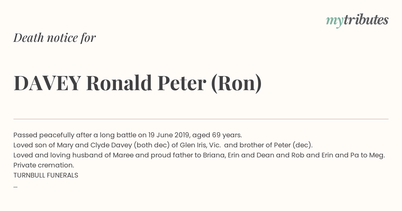Click the line mentioning Mary and Clyde Davey
This screenshot has height=211, width=402.
163,145
